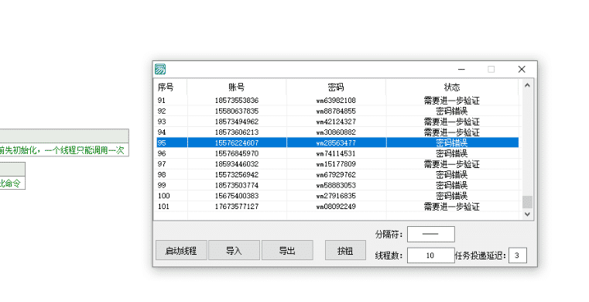Sort by 序号 column header
This screenshot has height=302, width=589.
(170, 88)
